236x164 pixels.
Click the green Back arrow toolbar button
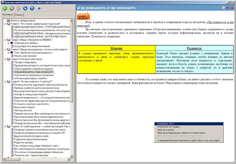5,8
